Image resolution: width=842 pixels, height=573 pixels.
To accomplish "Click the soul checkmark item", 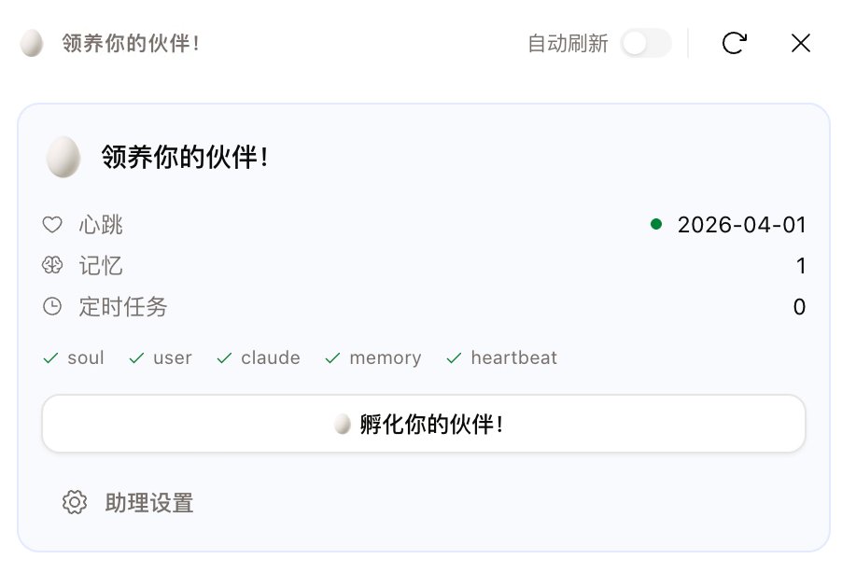I will pyautogui.click(x=75, y=358).
